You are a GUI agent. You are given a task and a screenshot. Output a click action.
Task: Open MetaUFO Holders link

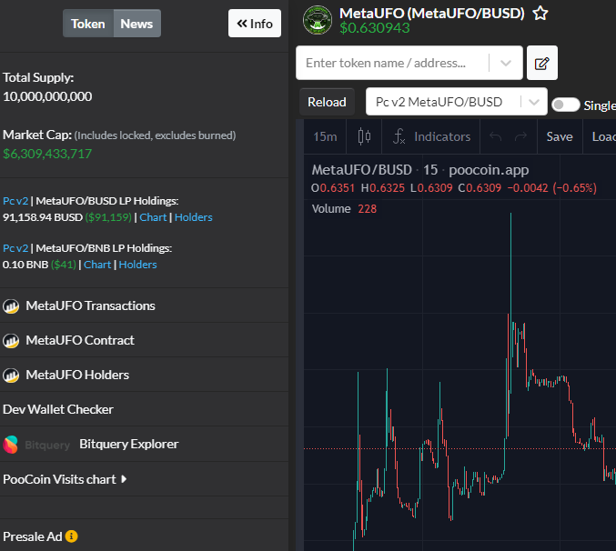pyautogui.click(x=77, y=375)
